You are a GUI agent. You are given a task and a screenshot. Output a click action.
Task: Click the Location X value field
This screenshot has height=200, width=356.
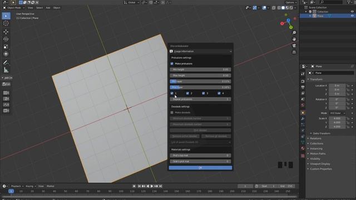point(337,86)
